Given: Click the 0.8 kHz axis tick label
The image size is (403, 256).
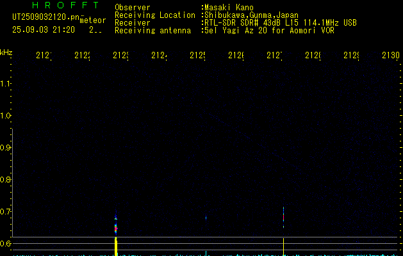Looking at the screenshot, I should tap(5, 179).
